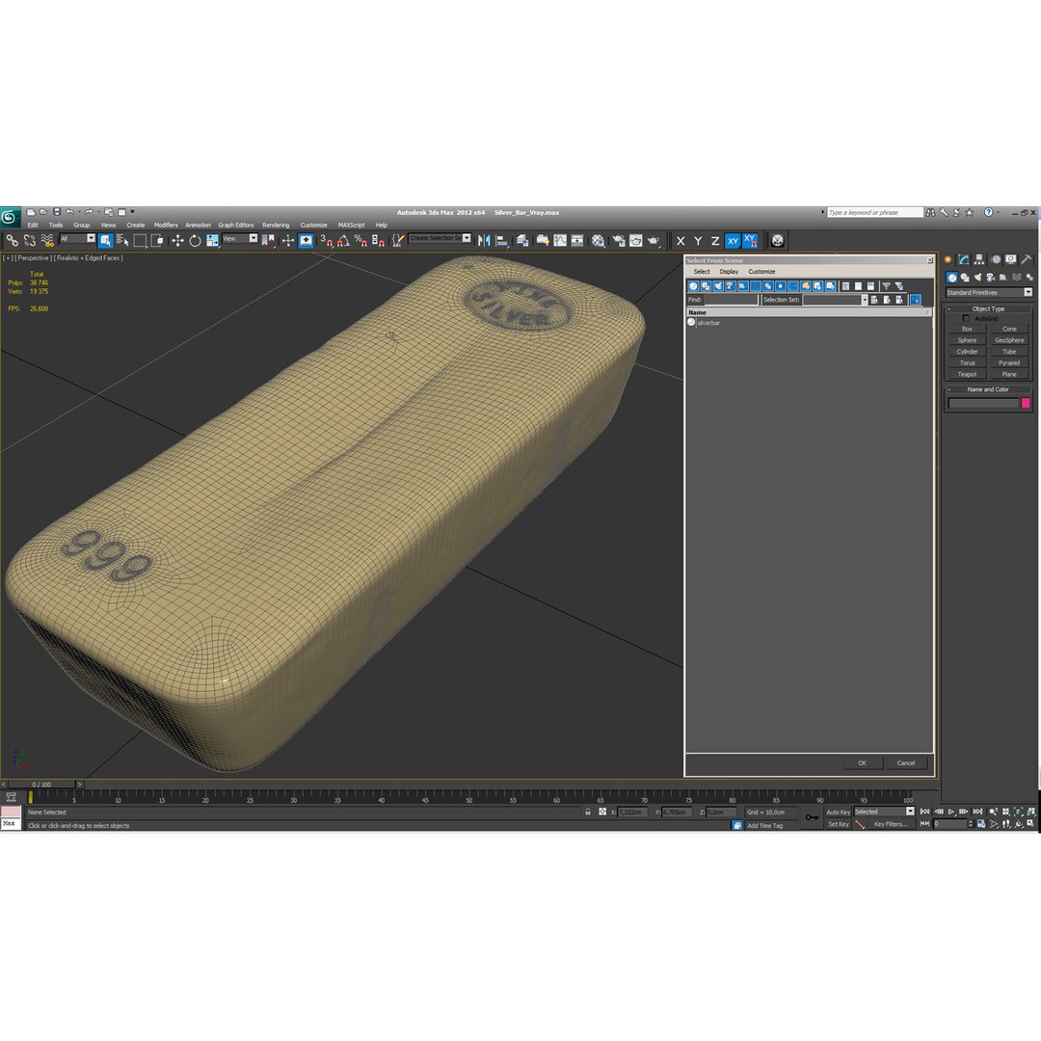This screenshot has width=1041, height=1041.
Task: Collapse the Object Type rollout
Action: point(988,308)
